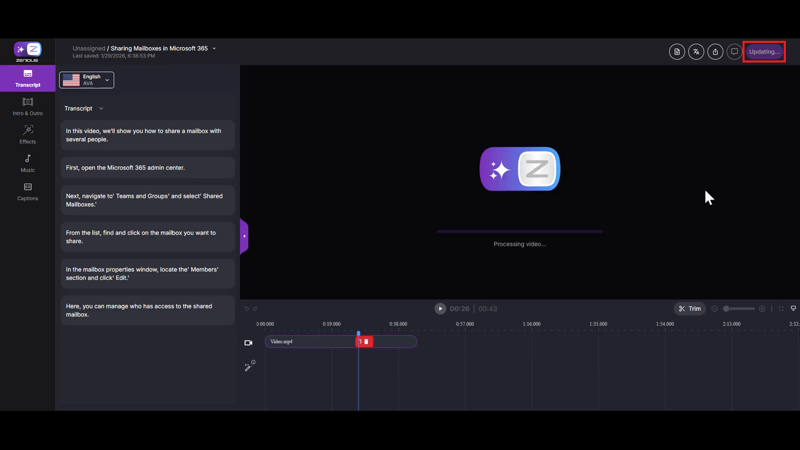Image resolution: width=800 pixels, height=450 pixels.
Task: Click the redo arrow above timeline
Action: click(255, 309)
